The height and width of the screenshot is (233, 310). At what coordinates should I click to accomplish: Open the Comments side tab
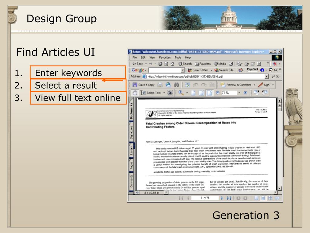[x=131, y=181]
